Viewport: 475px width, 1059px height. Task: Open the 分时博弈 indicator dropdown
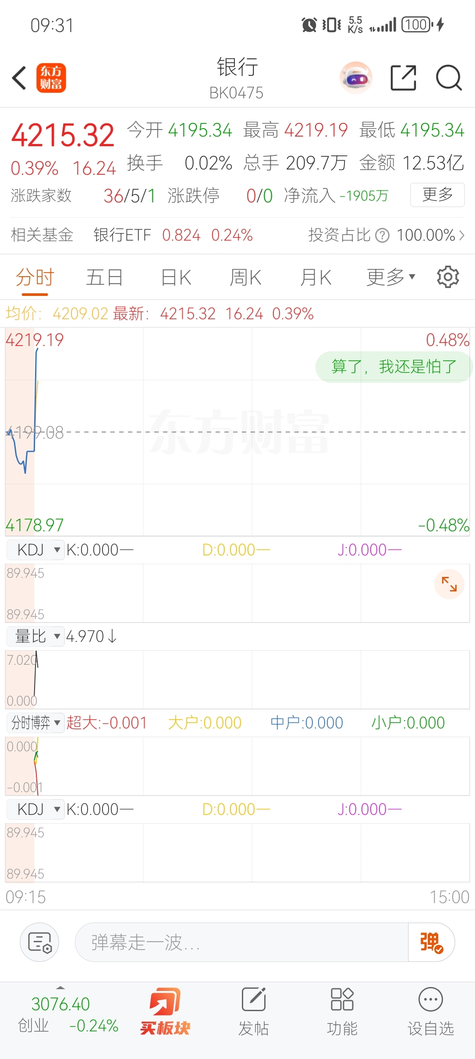click(x=35, y=723)
